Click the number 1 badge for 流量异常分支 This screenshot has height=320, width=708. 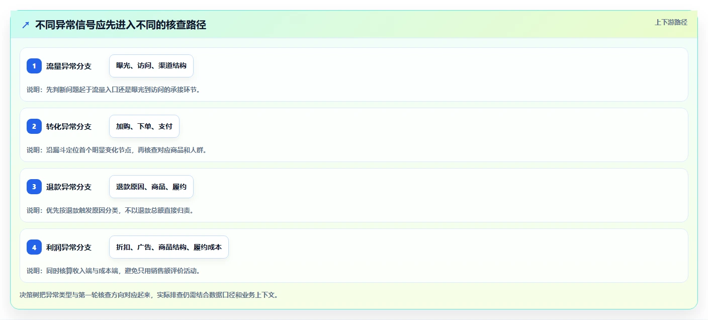34,66
